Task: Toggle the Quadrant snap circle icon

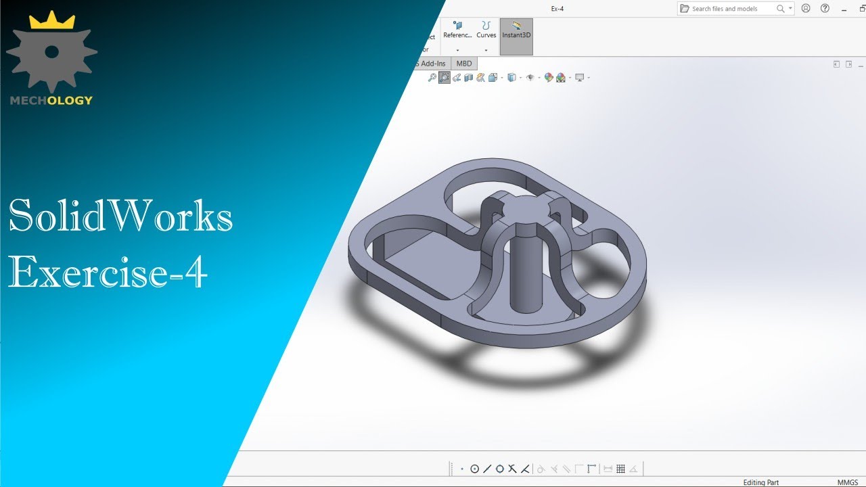Action: tap(500, 469)
